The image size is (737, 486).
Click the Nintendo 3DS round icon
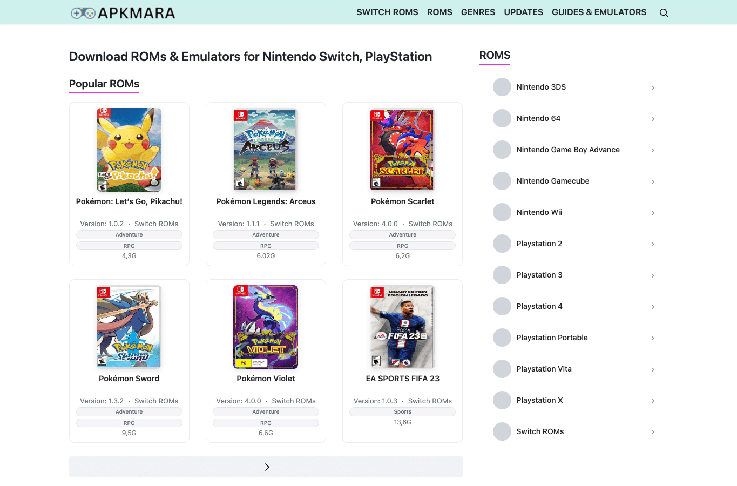pyautogui.click(x=502, y=87)
